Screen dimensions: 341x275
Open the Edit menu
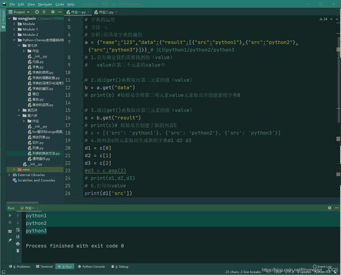(x=21, y=4)
